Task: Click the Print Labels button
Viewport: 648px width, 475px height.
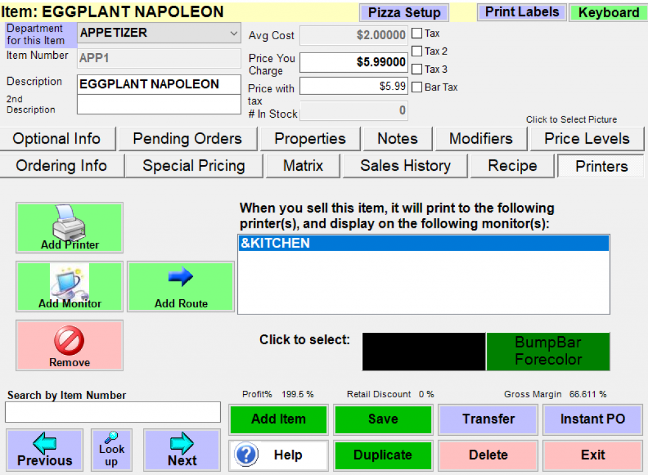Action: click(522, 12)
